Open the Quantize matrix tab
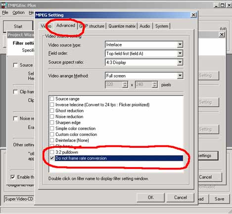The height and width of the screenshot is (214, 232). tap(122, 26)
